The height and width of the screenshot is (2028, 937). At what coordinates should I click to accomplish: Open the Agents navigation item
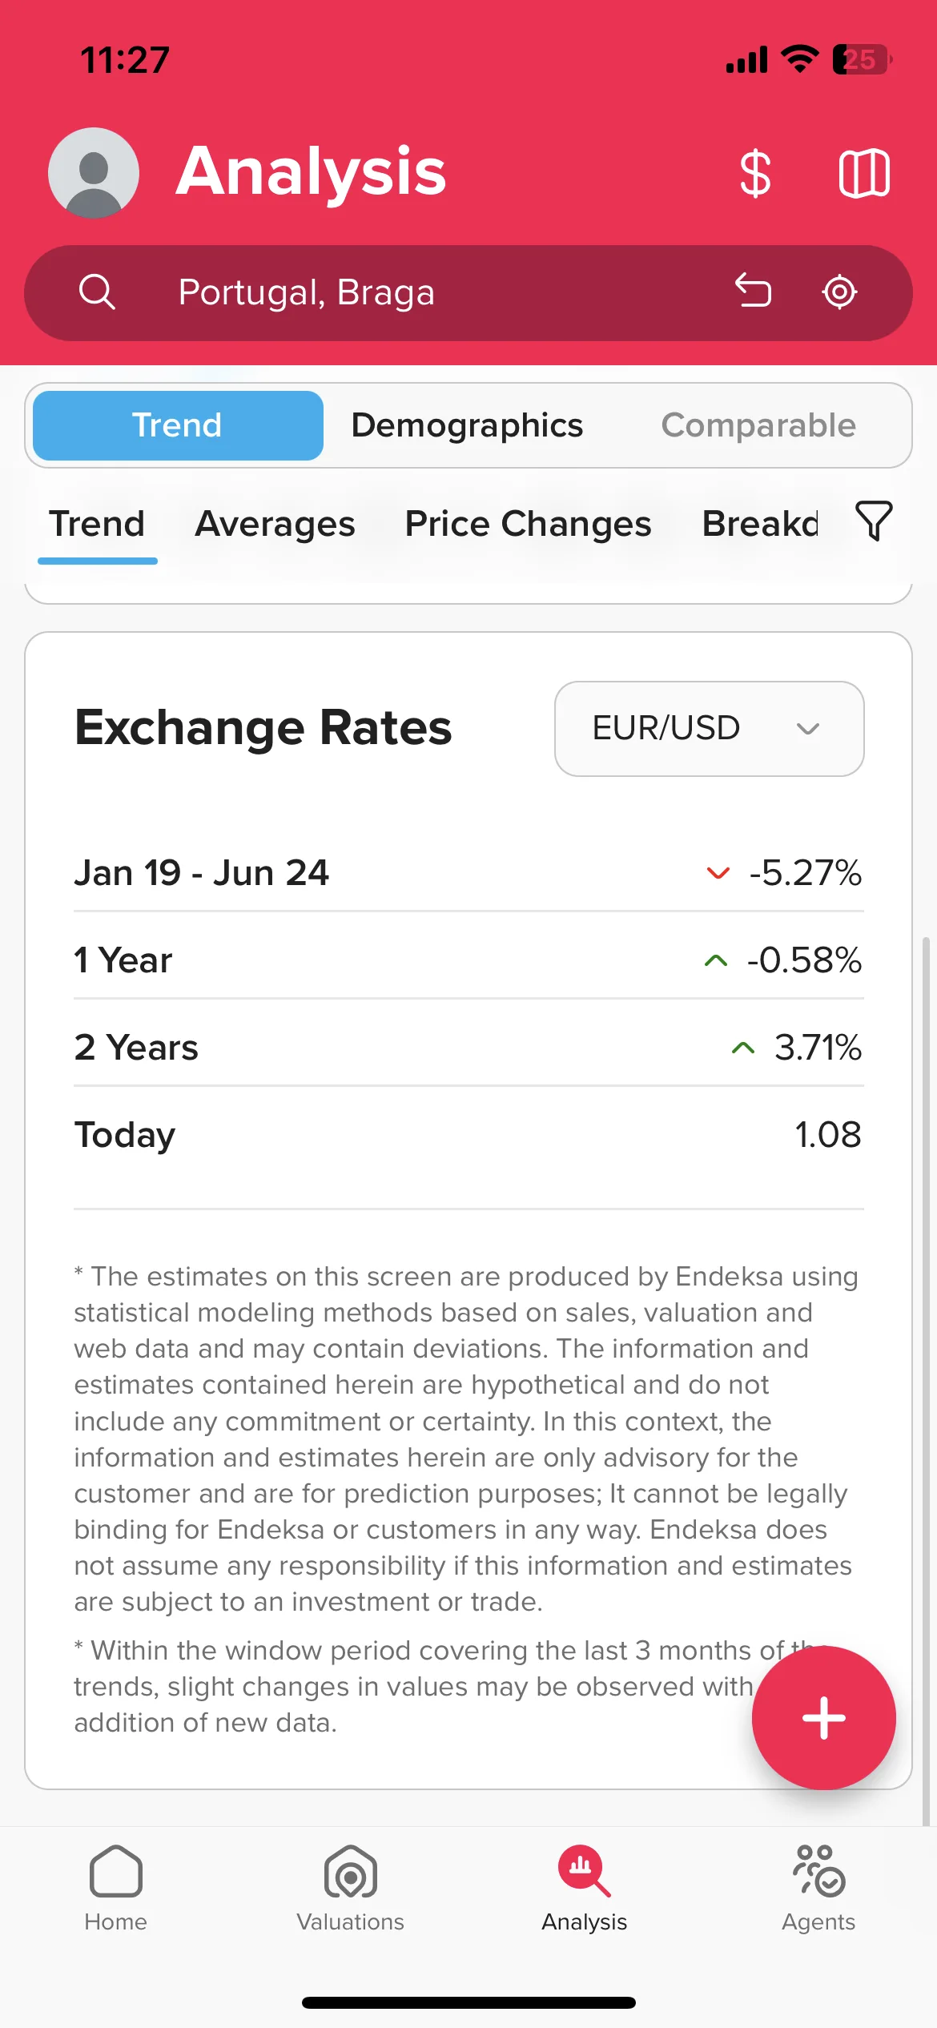[818, 1889]
